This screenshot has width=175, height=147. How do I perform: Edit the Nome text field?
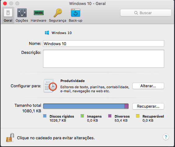[103, 44]
